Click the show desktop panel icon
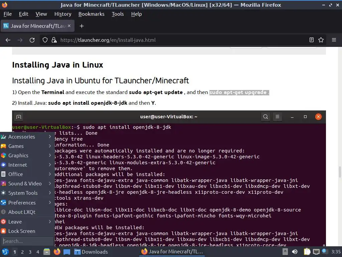Screen dimensions: 342x257 tap(67, 252)
